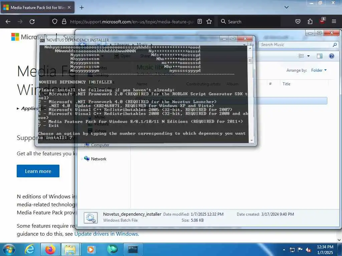The width and height of the screenshot is (342, 256).
Task: Click the Microsoft logo on the page
Action: point(15,37)
